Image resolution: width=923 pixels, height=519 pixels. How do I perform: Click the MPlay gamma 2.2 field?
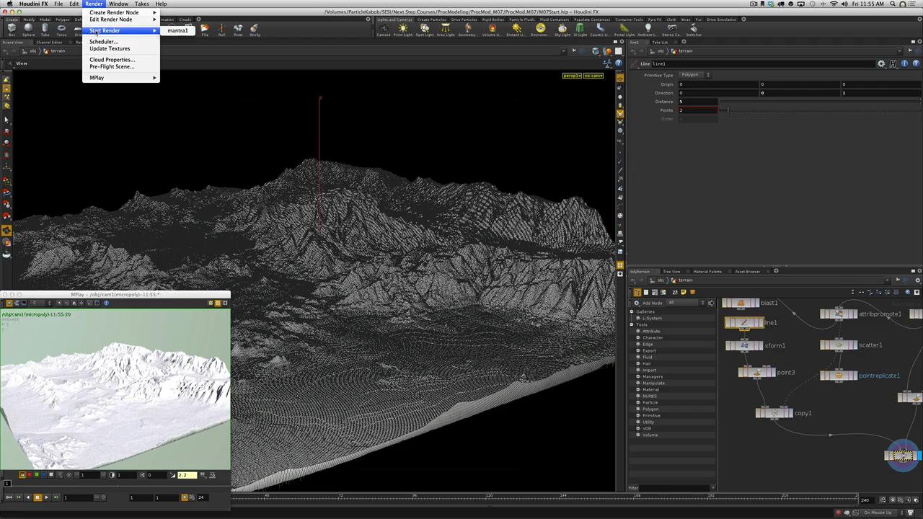186,475
